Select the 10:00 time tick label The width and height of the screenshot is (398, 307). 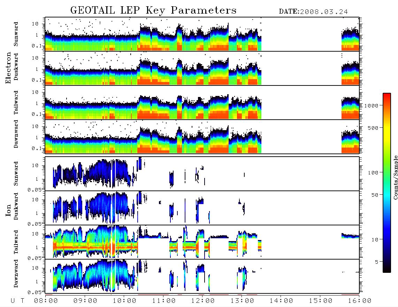[125, 301]
